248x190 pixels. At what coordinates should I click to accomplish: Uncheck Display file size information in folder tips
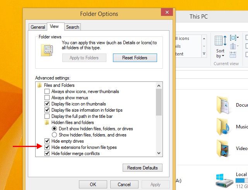pyautogui.click(x=47, y=110)
